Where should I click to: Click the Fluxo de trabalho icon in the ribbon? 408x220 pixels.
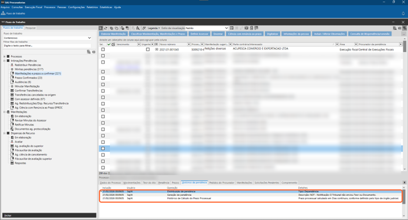[x=3, y=14]
